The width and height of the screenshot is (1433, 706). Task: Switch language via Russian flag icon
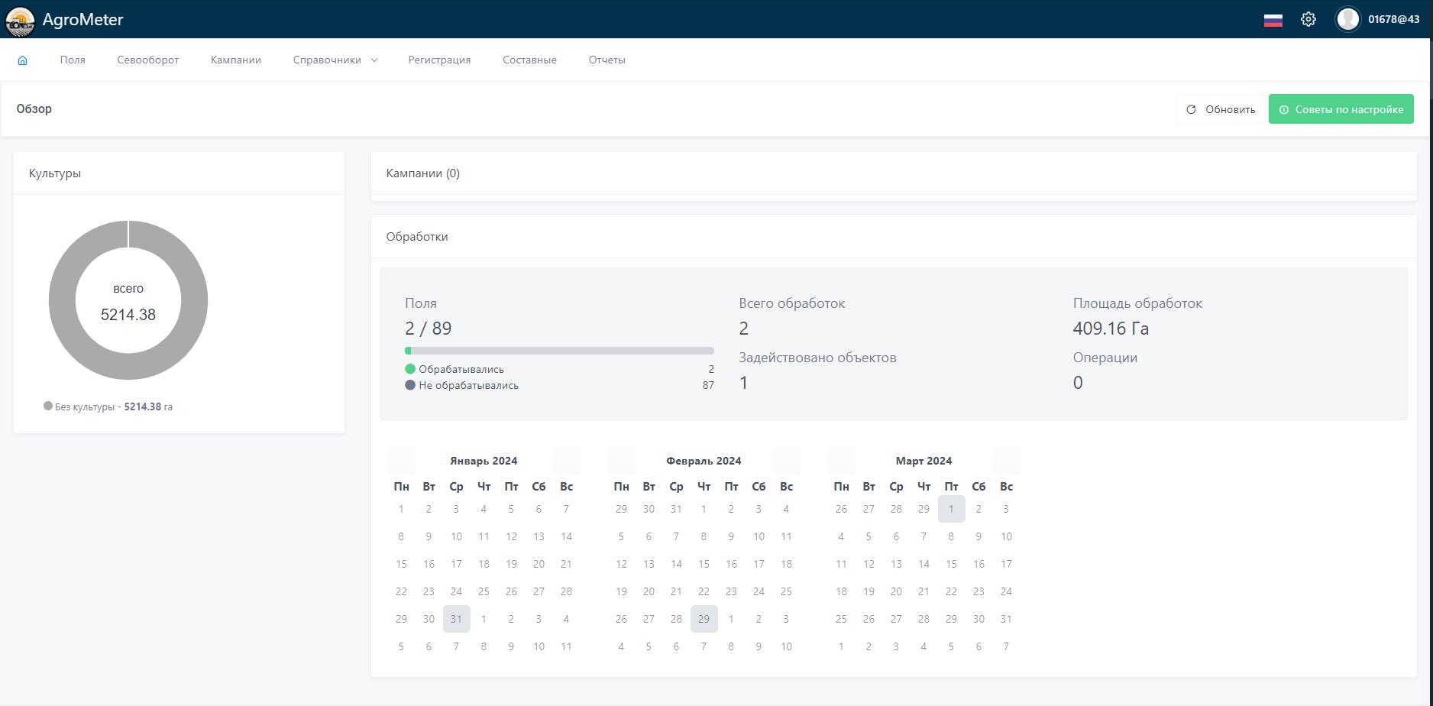(1273, 20)
